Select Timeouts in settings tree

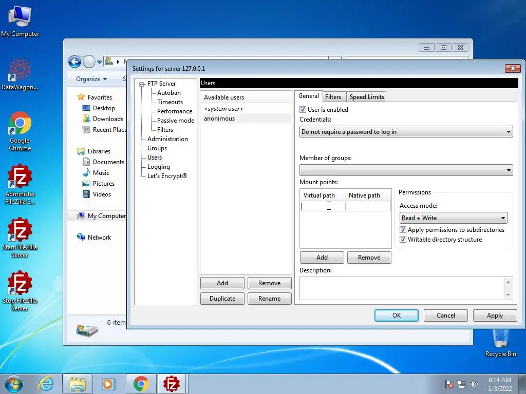pyautogui.click(x=170, y=102)
